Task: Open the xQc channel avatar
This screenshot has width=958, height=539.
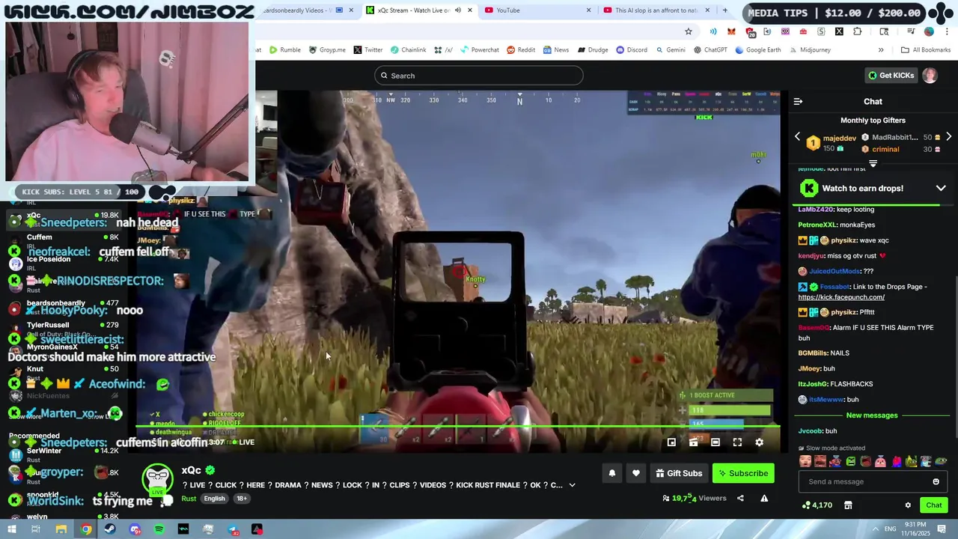Action: (157, 480)
